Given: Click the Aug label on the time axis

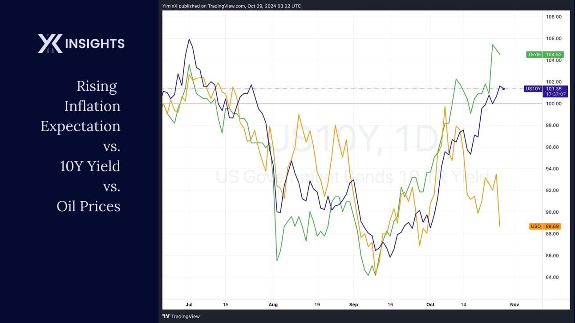Looking at the screenshot, I should coord(273,305).
